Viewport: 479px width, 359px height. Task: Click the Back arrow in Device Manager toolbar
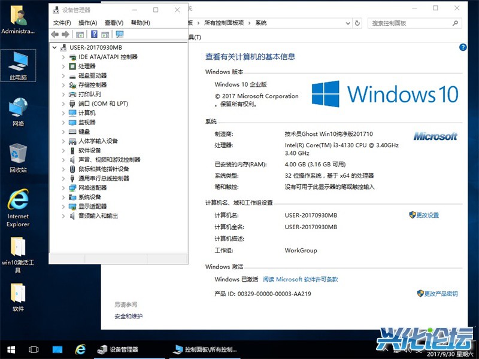click(55, 35)
